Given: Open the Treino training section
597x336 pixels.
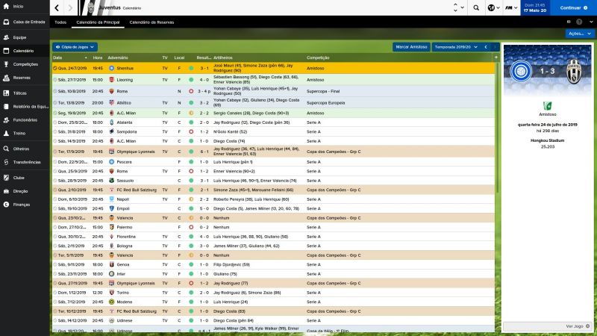Looking at the screenshot, I should tap(19, 132).
